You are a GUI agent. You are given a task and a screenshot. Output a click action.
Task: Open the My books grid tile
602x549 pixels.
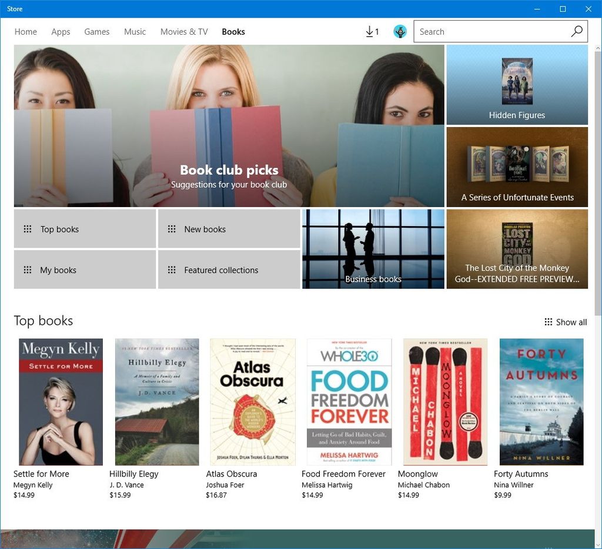84,269
